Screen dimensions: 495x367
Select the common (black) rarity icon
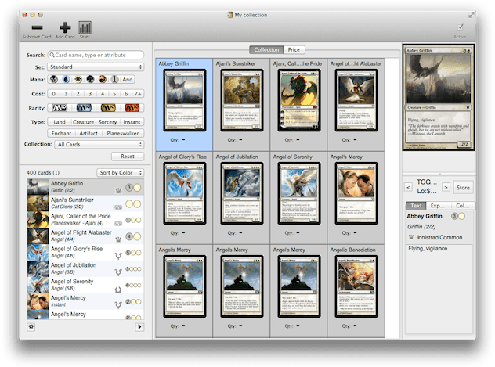point(60,108)
